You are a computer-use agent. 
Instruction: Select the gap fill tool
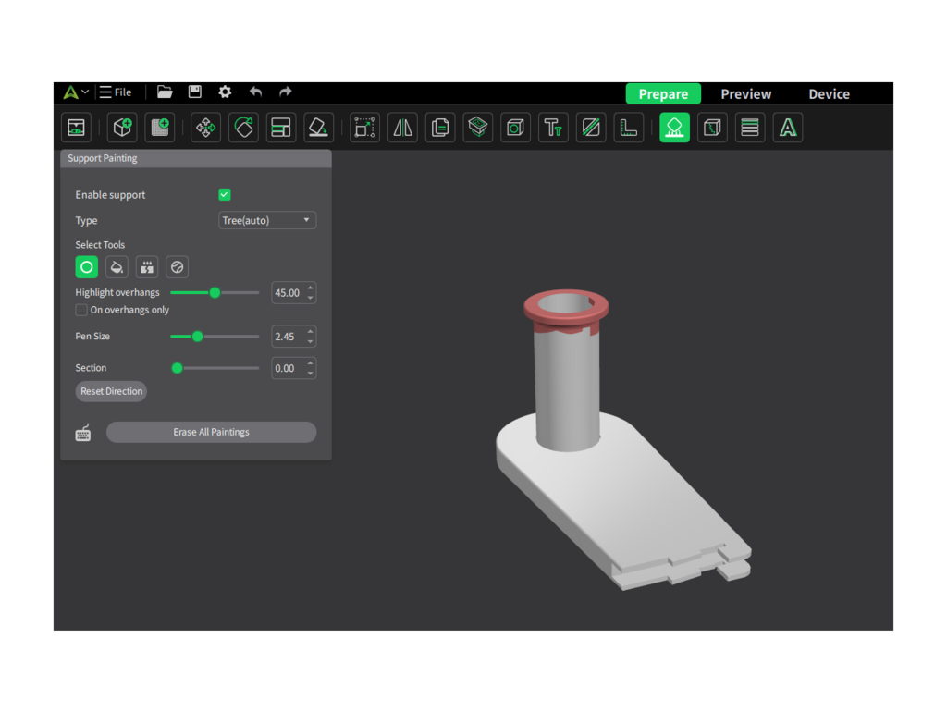[x=147, y=267]
